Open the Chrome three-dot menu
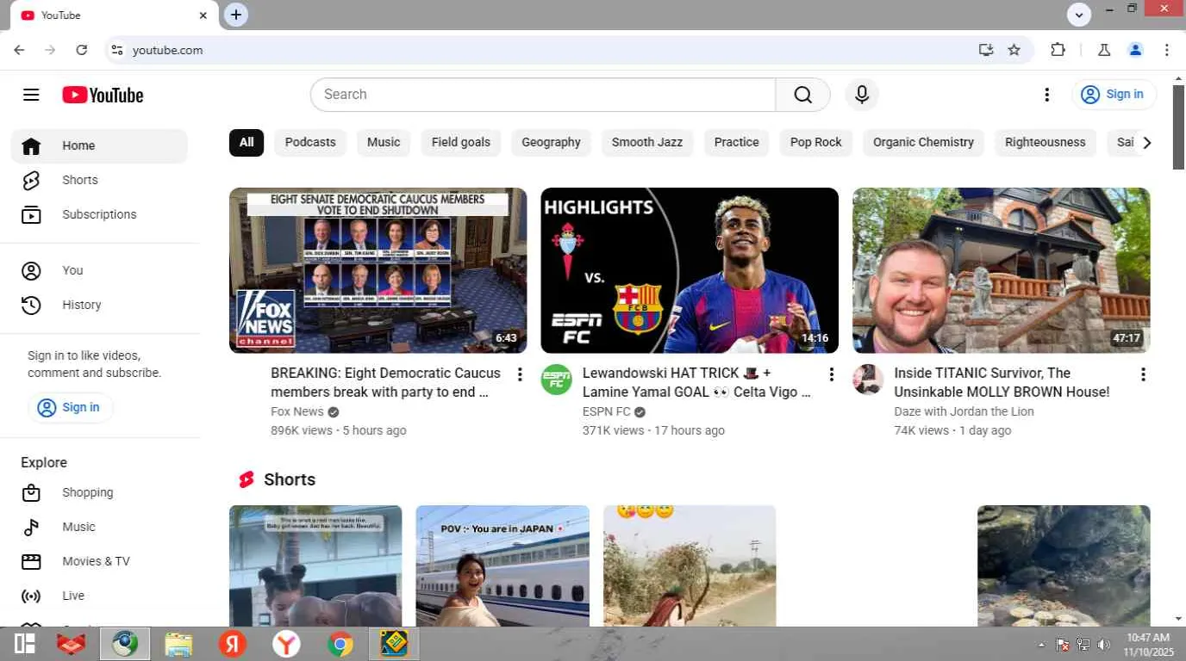This screenshot has width=1186, height=661. pyautogui.click(x=1167, y=50)
